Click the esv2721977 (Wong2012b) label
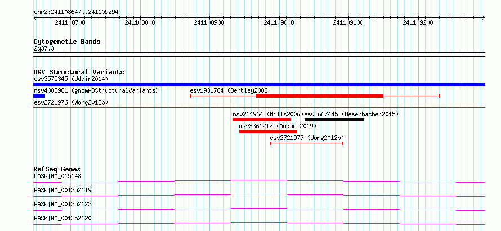Image resolution: width=501 pixels, height=231 pixels. (307, 138)
